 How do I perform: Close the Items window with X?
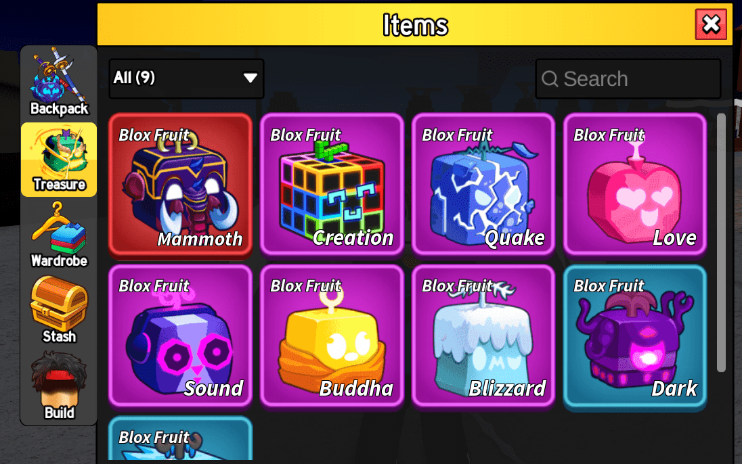(711, 24)
